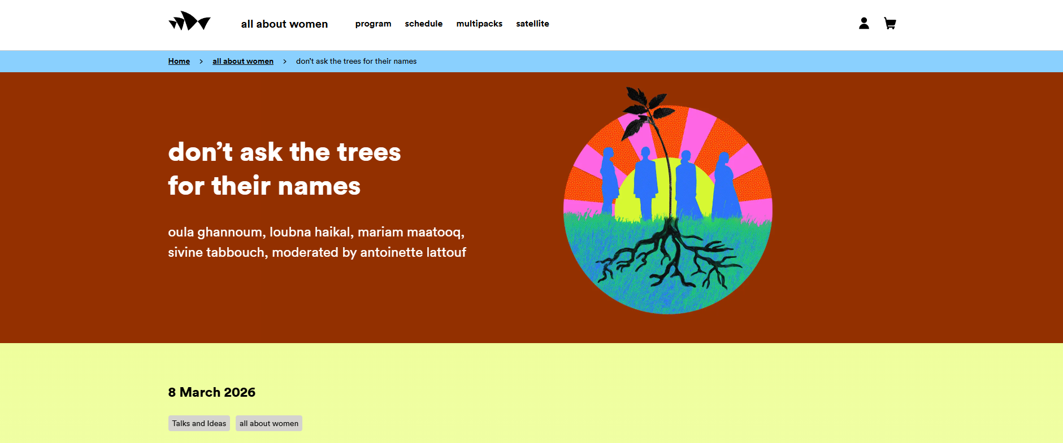Select the 'Talks and Ideas' tag
Screen dimensions: 1063x443
[199, 423]
